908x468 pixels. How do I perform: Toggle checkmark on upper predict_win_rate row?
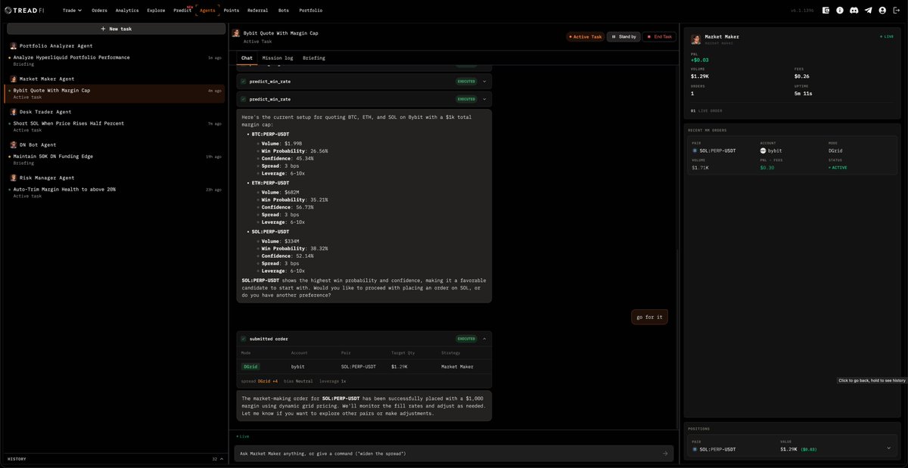(x=243, y=81)
